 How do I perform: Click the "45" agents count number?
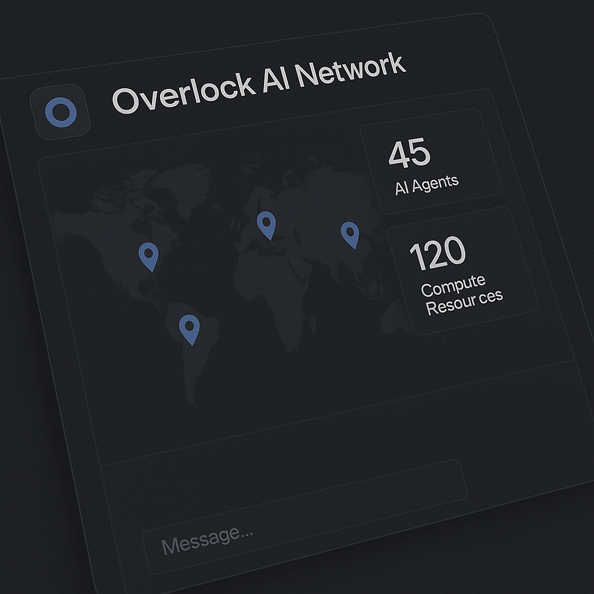410,153
